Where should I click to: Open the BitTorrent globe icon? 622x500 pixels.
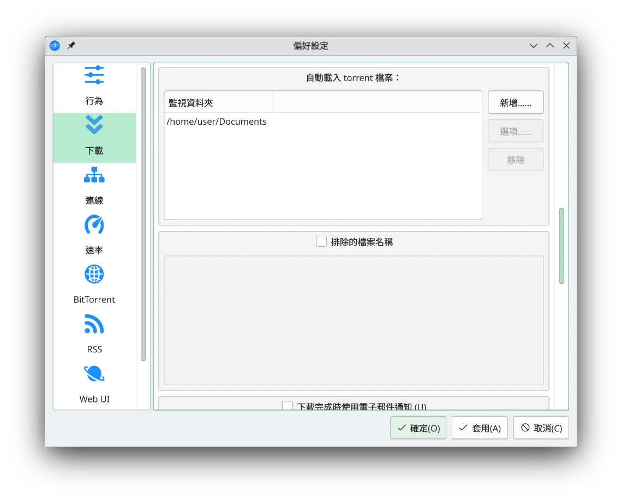point(94,274)
